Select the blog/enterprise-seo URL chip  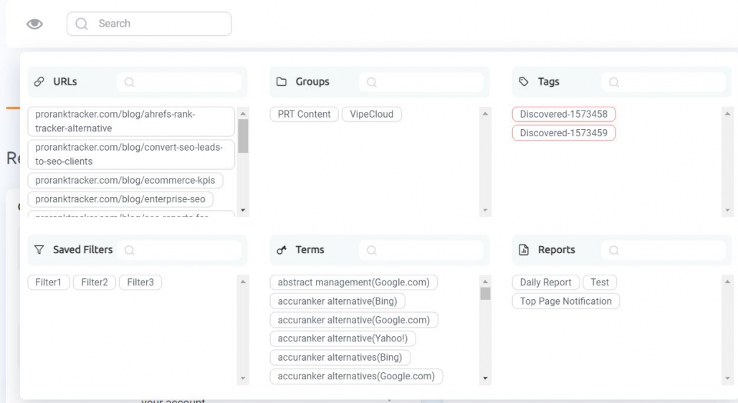(120, 199)
